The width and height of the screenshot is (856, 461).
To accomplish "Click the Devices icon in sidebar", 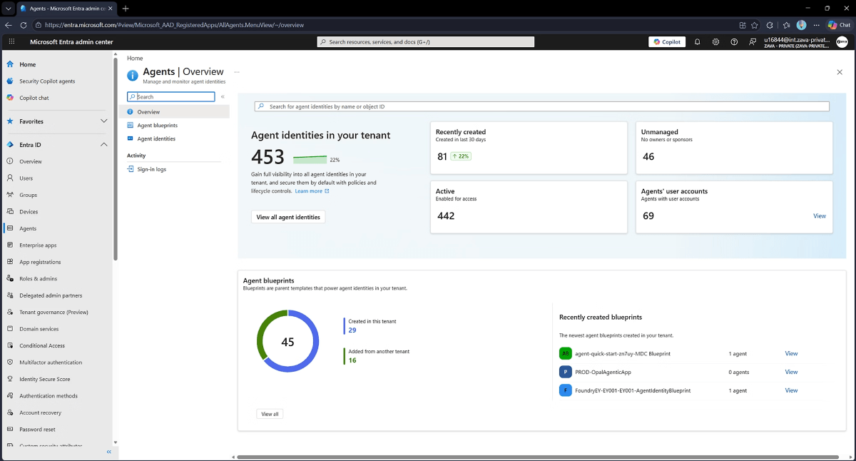I will click(x=10, y=212).
